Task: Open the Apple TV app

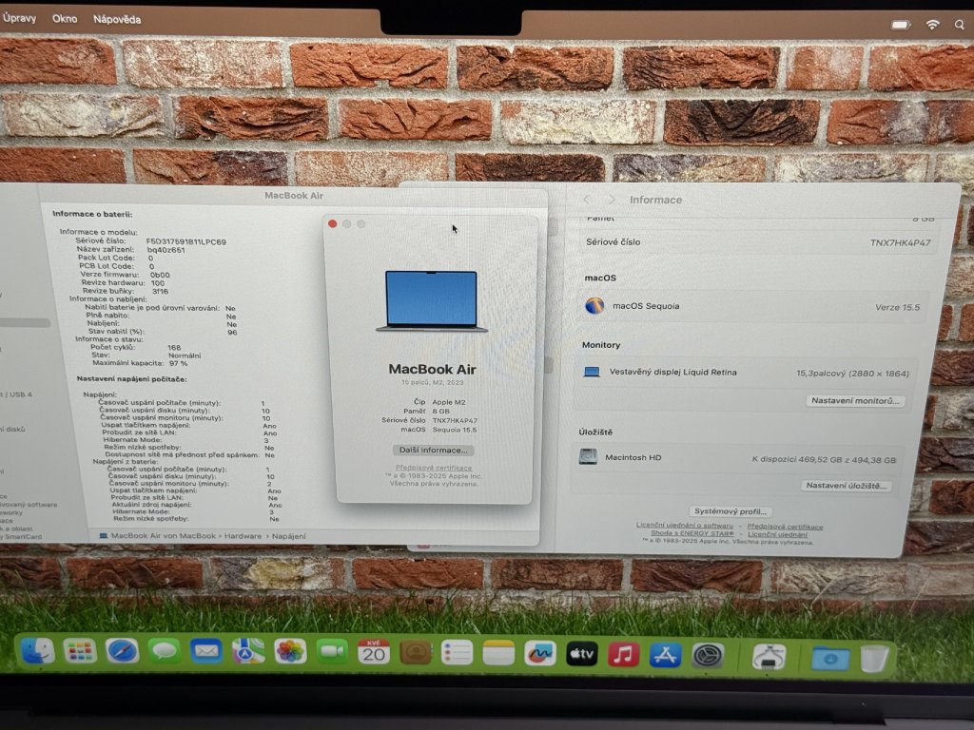Action: pyautogui.click(x=582, y=654)
